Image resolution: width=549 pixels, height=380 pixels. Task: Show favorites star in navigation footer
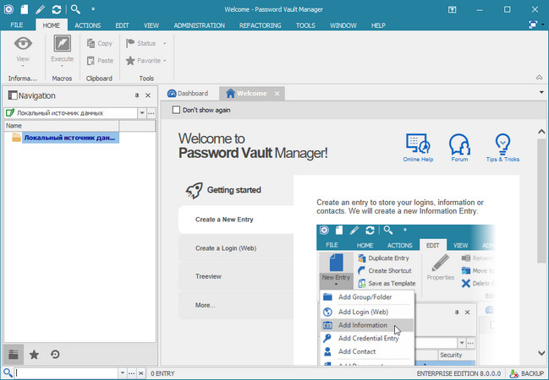click(x=34, y=355)
